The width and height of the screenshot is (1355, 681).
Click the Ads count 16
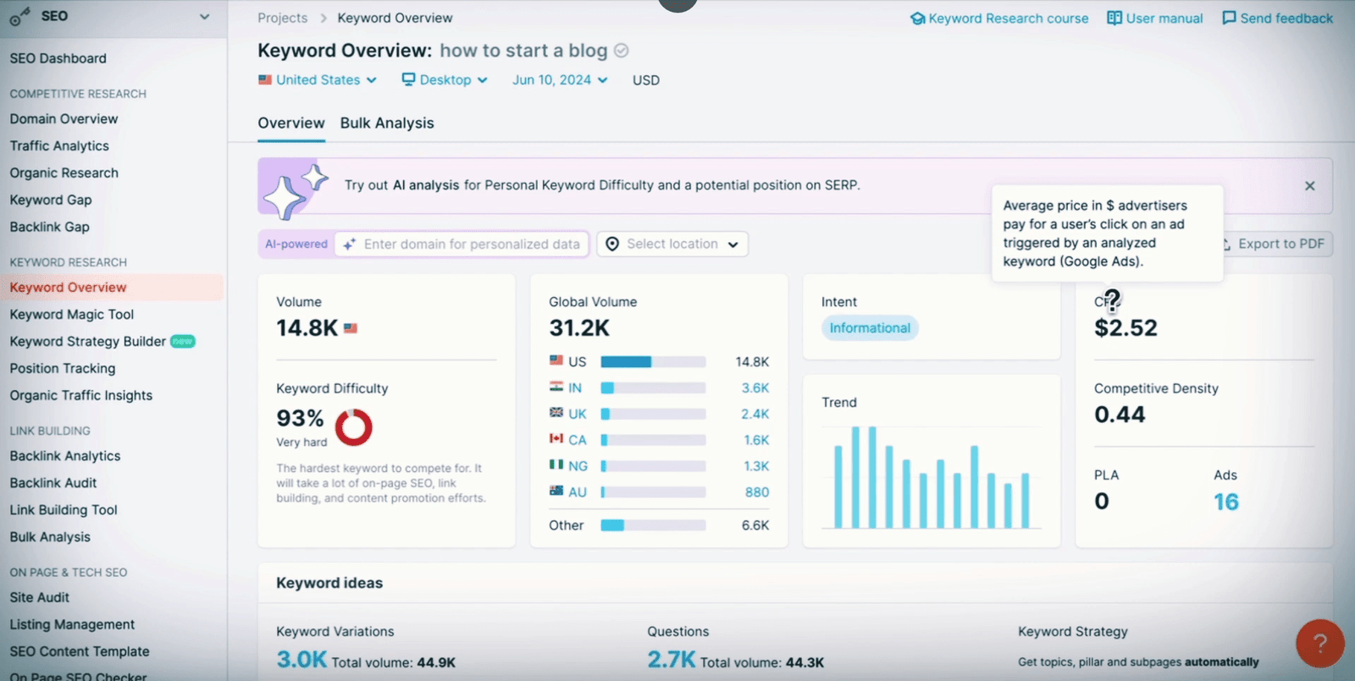tap(1226, 503)
